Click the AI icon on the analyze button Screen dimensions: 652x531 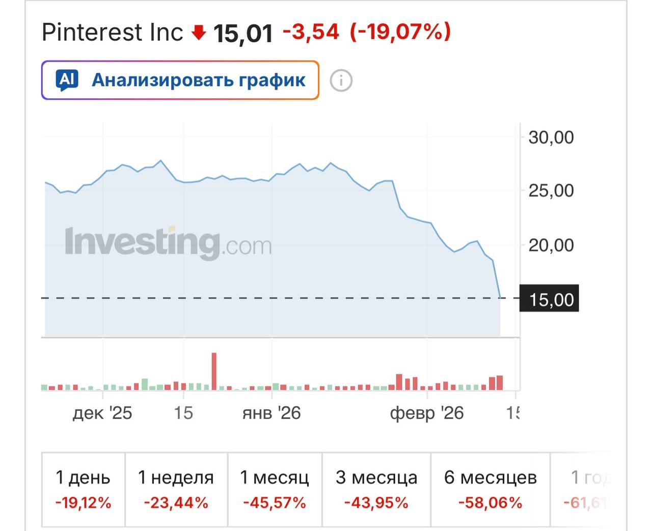point(67,79)
